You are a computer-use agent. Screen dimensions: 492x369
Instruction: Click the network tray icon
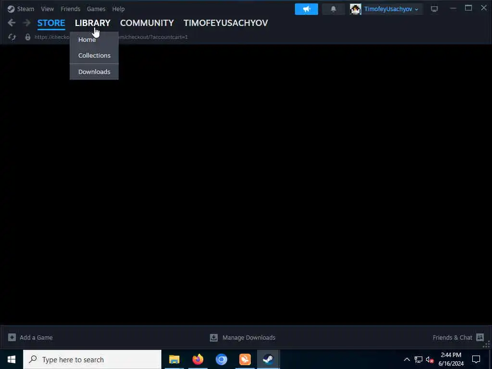(x=418, y=359)
